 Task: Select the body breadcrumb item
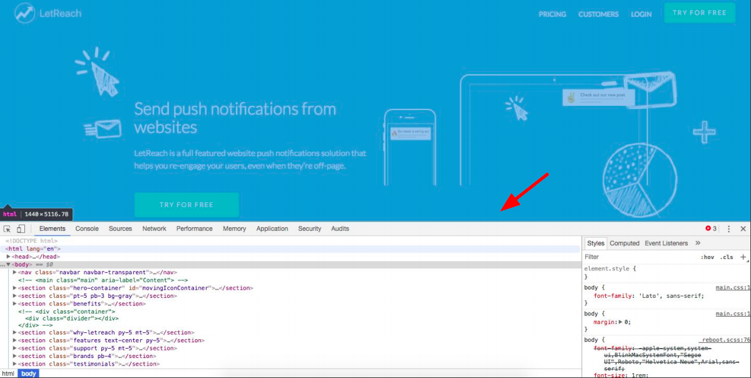28,374
